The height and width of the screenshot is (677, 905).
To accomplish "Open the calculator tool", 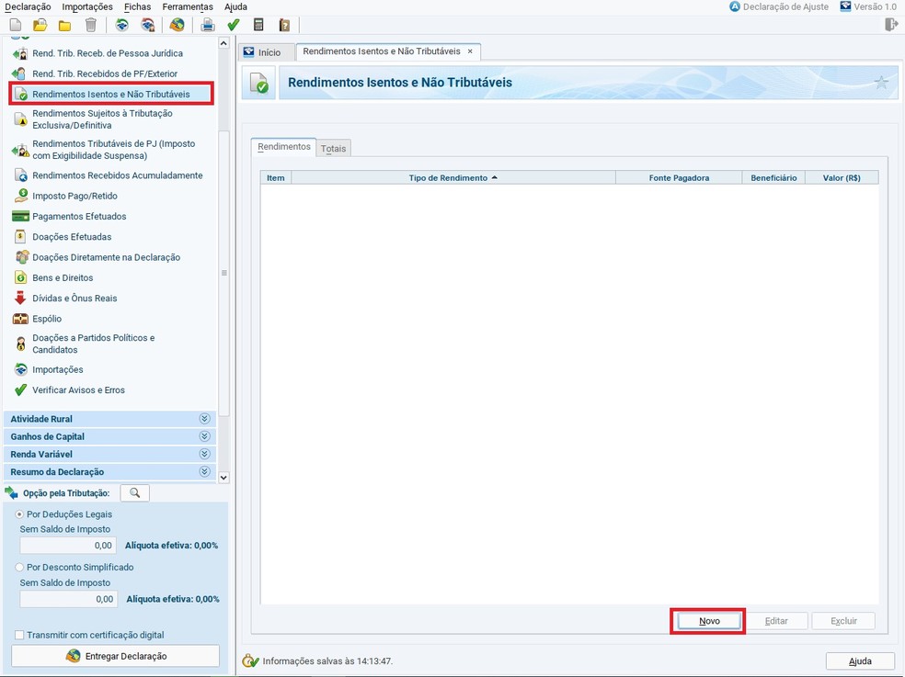I will coord(258,25).
